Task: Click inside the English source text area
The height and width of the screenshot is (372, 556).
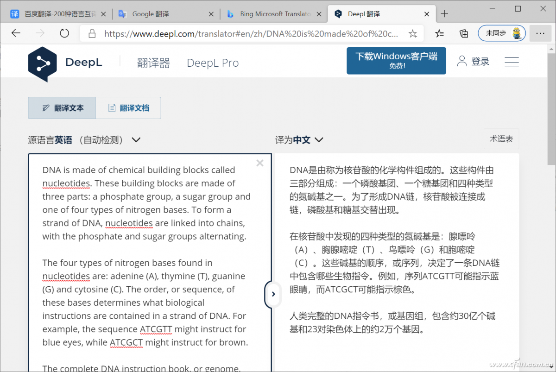Action: click(150, 263)
